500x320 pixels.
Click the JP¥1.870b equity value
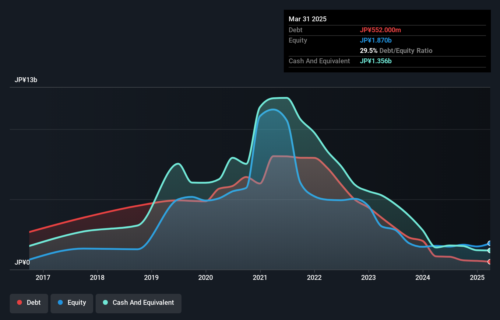[x=376, y=40]
